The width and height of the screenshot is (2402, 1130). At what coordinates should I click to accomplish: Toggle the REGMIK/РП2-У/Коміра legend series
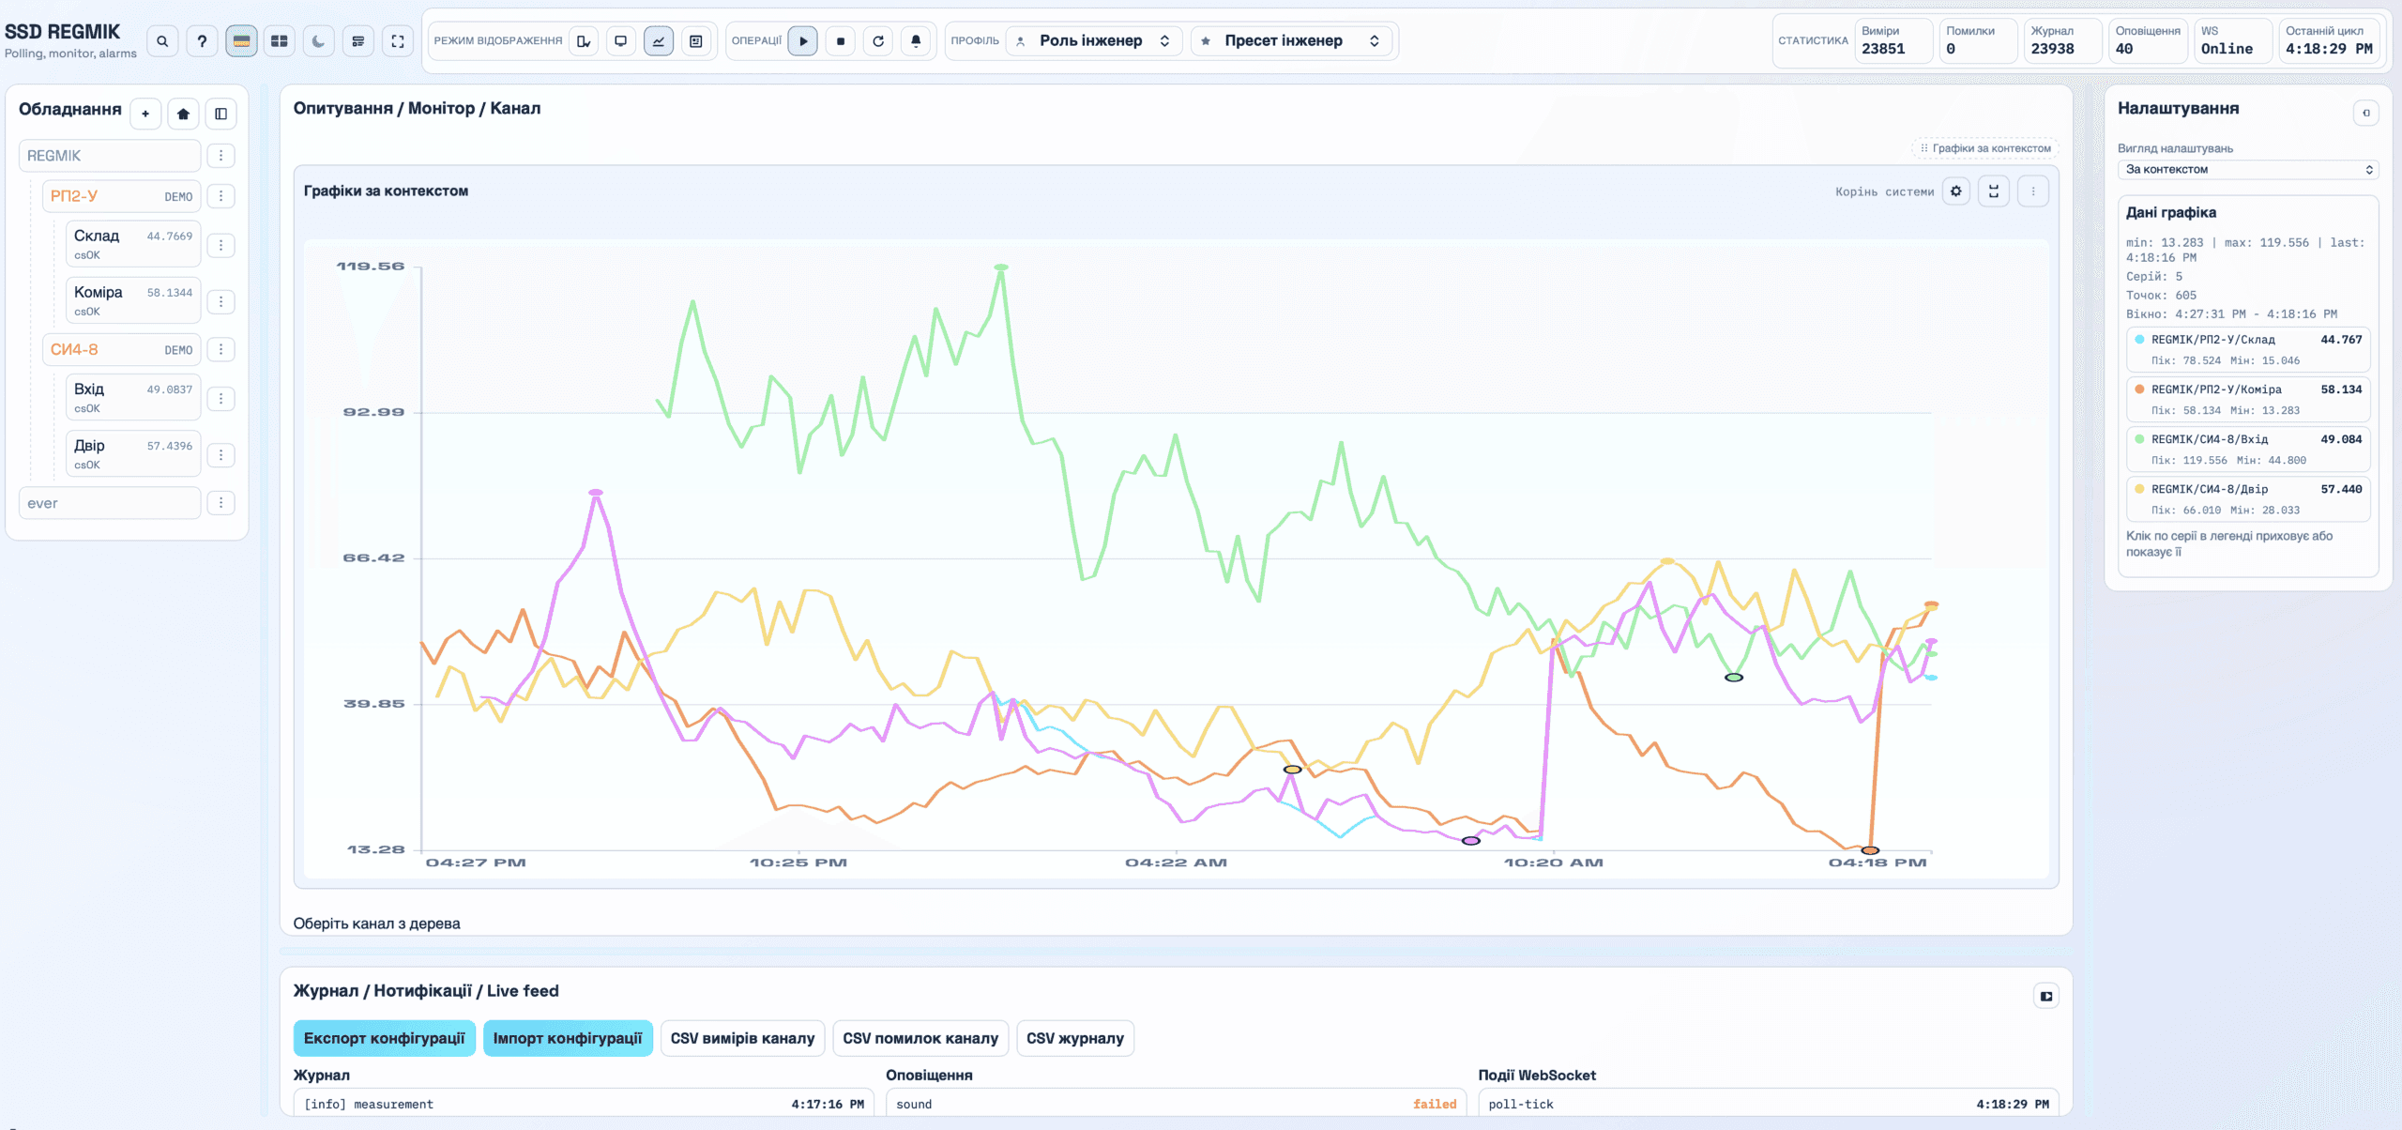[x=2248, y=399]
